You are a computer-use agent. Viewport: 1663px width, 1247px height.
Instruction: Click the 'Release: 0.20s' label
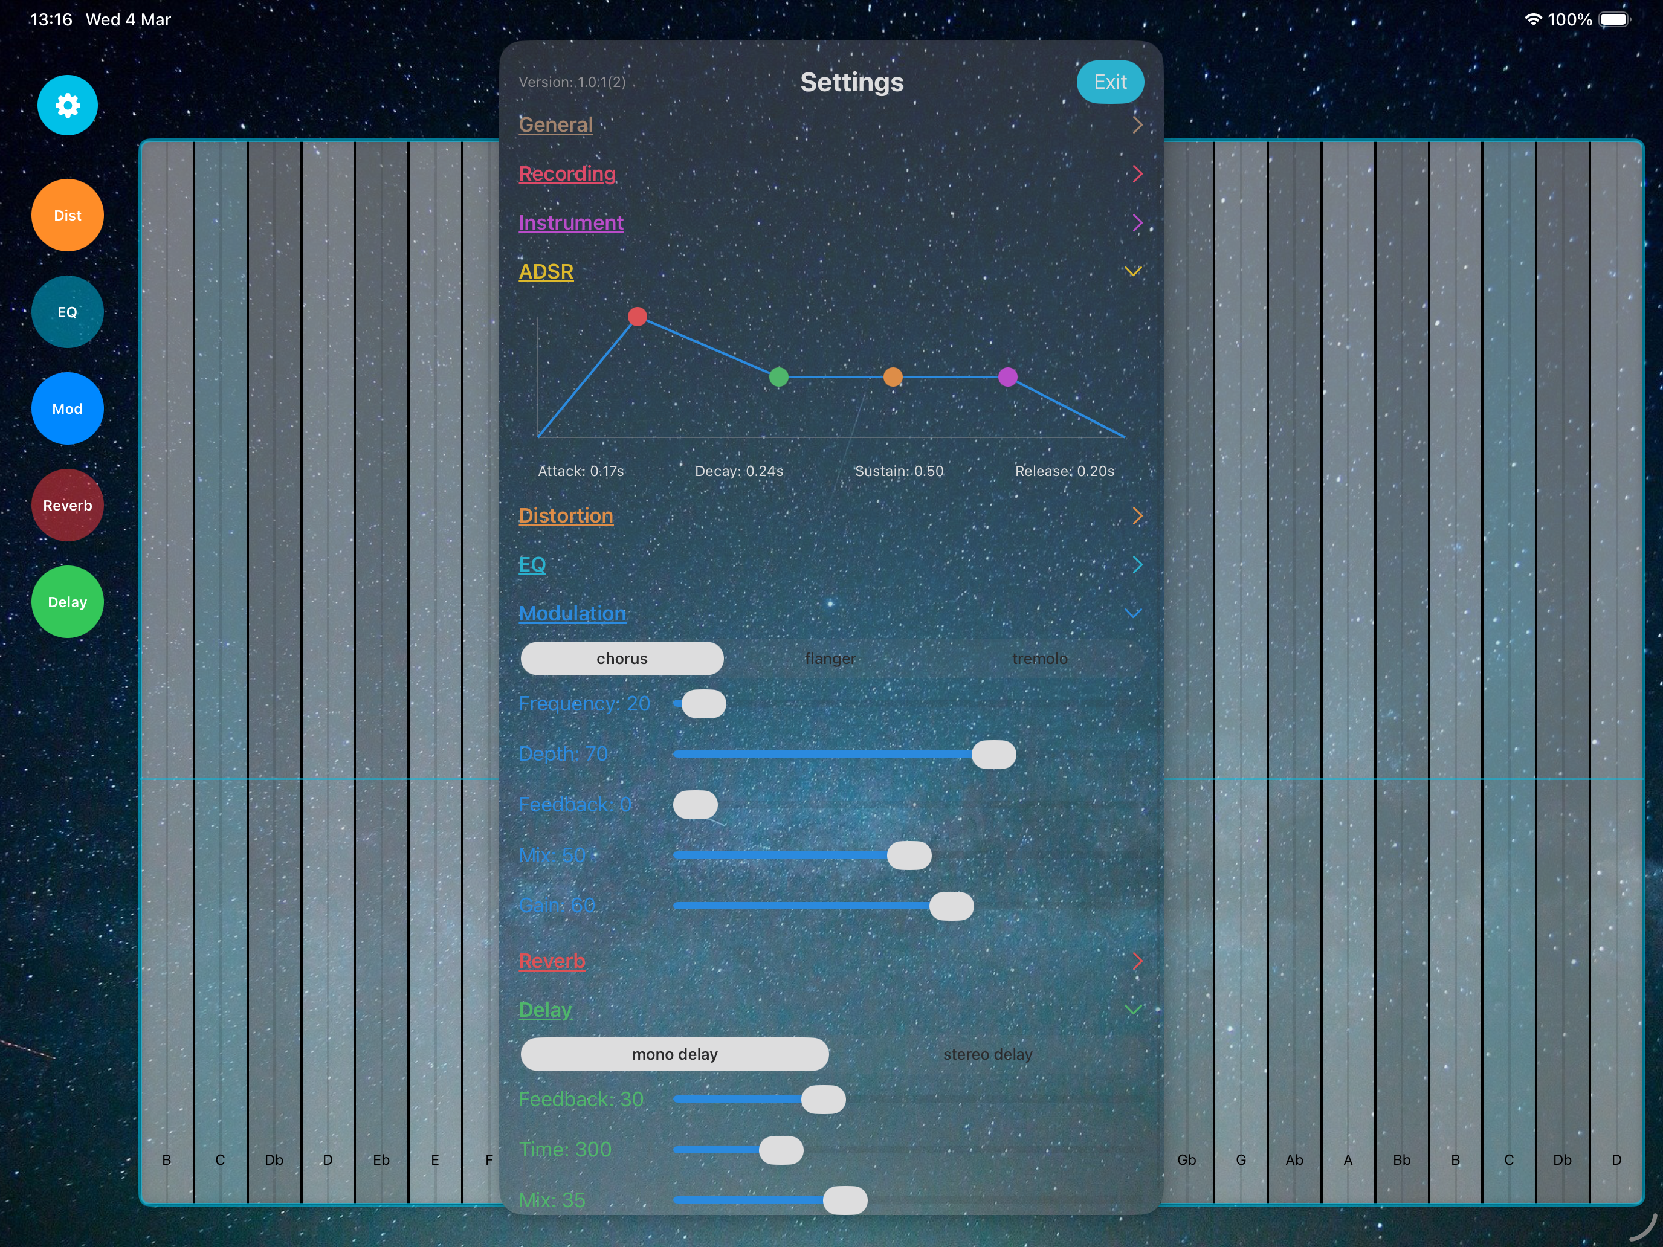(1065, 471)
